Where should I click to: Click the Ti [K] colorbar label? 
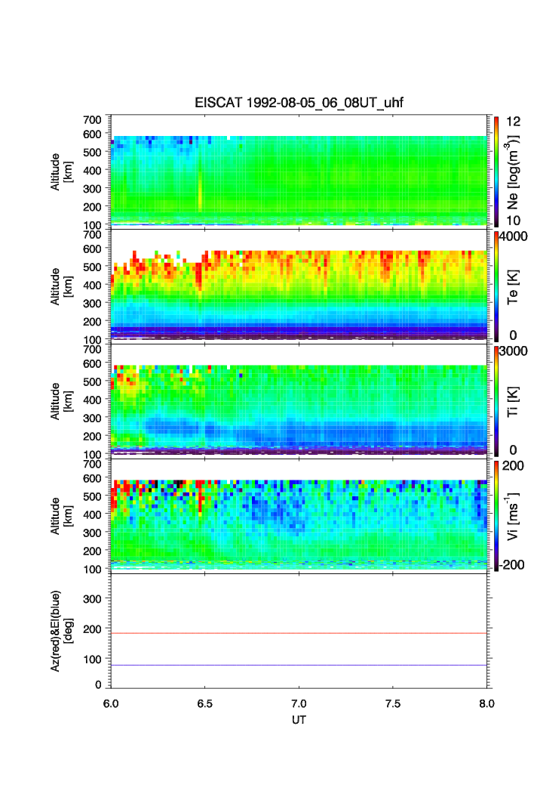pyautogui.click(x=513, y=402)
